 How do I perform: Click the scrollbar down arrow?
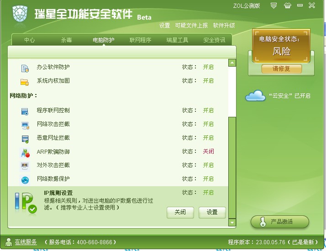coord(232,223)
